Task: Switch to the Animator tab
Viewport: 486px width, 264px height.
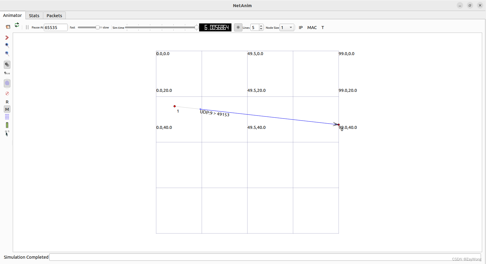Action: [12, 15]
